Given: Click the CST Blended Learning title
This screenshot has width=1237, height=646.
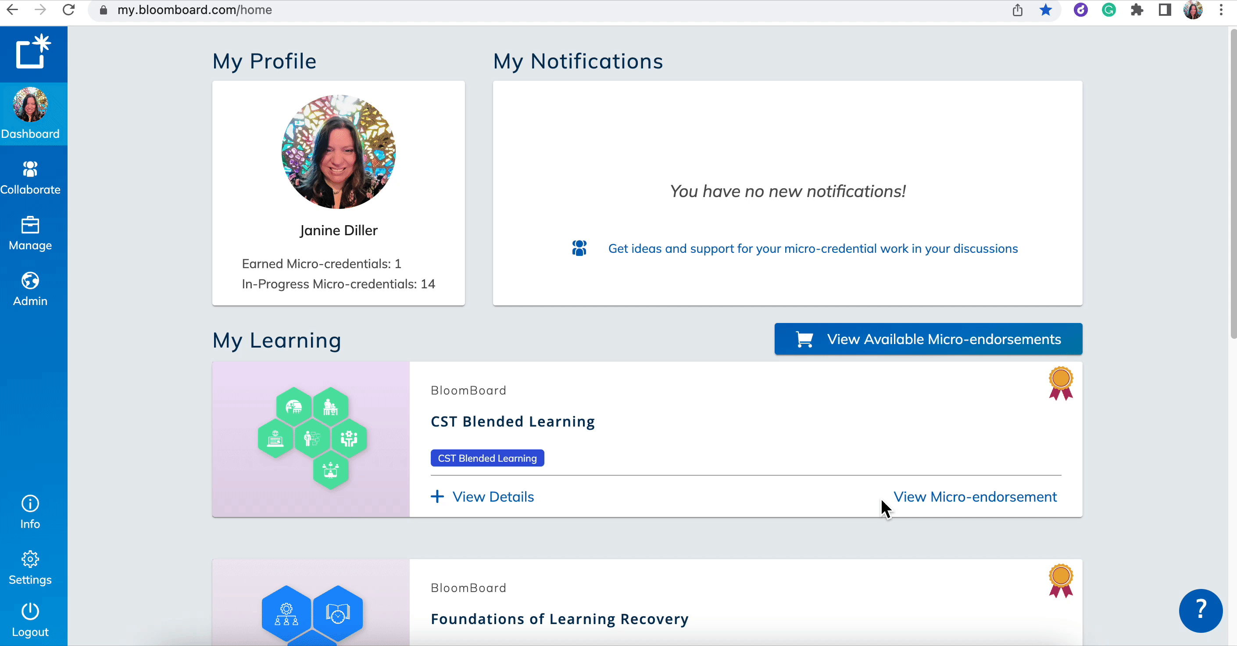Looking at the screenshot, I should coord(512,422).
